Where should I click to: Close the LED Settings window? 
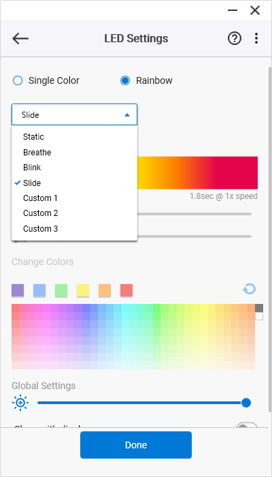[255, 10]
